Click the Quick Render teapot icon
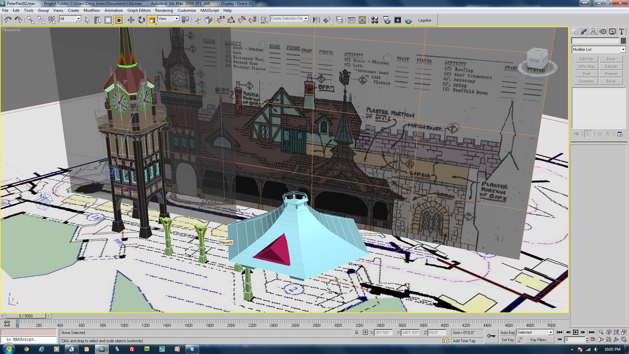The height and width of the screenshot is (354, 629). (x=408, y=20)
